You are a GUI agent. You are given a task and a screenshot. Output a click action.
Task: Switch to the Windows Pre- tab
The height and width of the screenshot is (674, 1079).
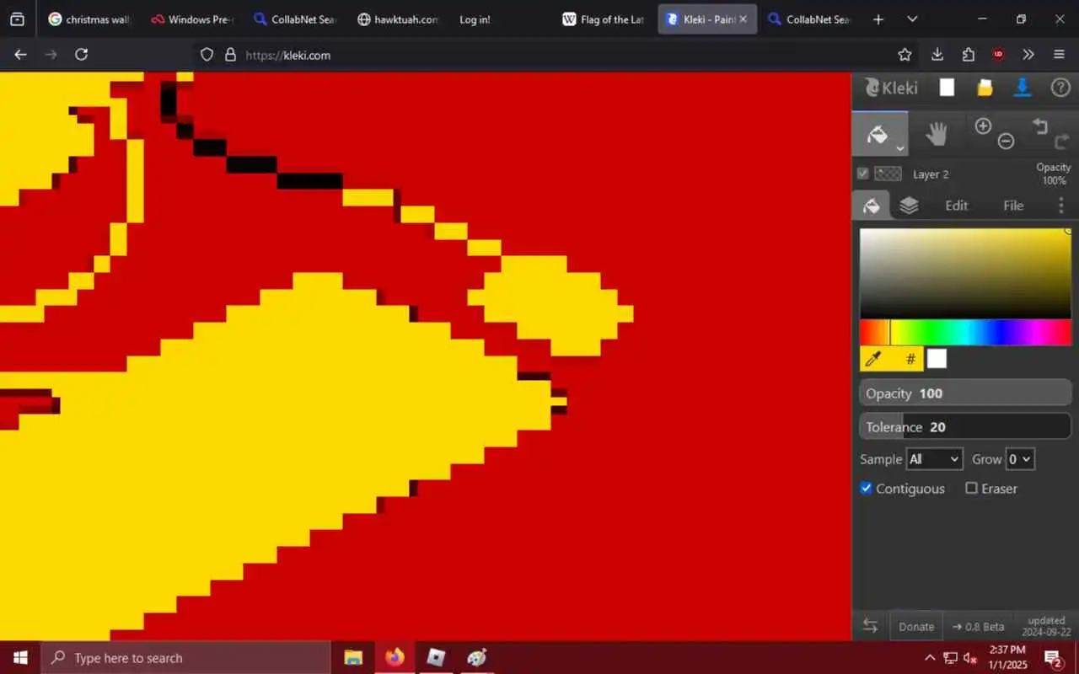(193, 19)
